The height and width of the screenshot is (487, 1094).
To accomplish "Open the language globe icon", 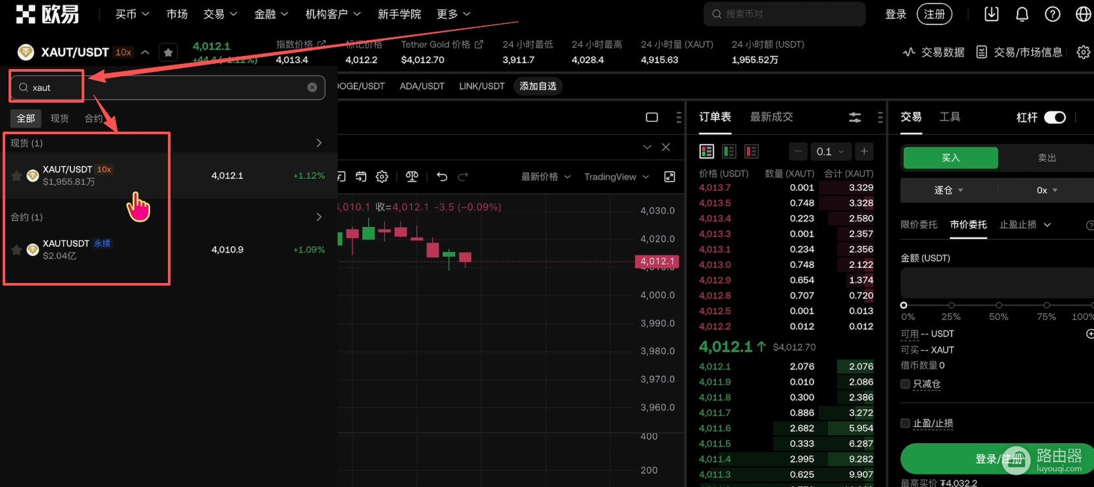I will pos(1083,14).
